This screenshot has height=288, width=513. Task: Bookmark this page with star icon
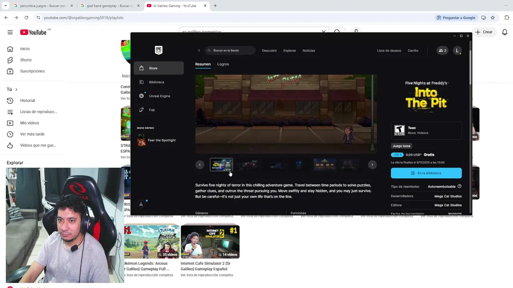[493, 18]
